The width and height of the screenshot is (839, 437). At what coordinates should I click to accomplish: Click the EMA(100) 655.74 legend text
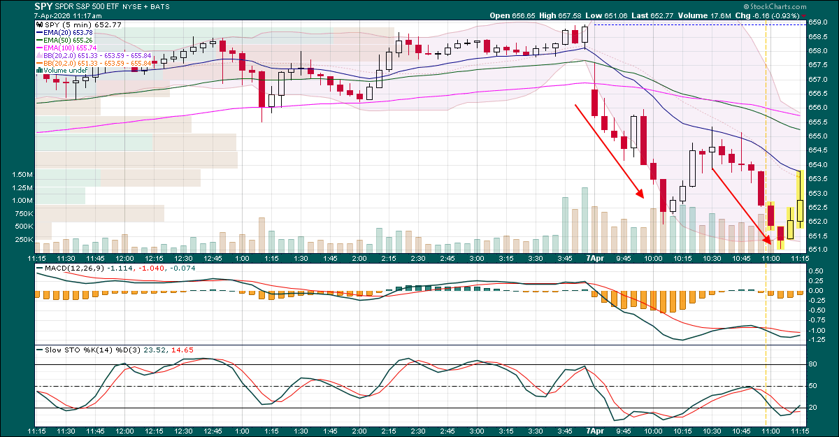[71, 48]
